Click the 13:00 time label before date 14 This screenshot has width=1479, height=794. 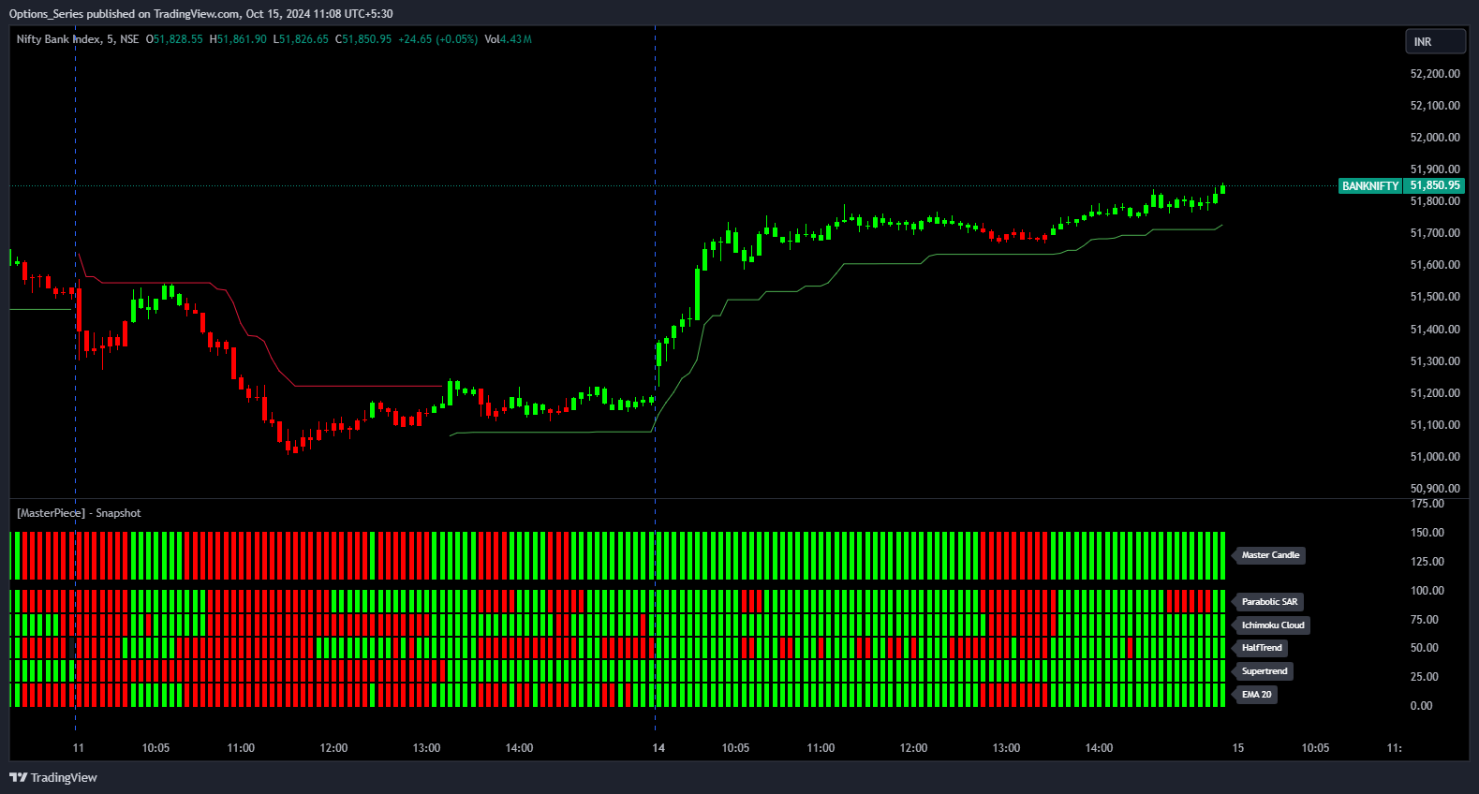(x=426, y=748)
